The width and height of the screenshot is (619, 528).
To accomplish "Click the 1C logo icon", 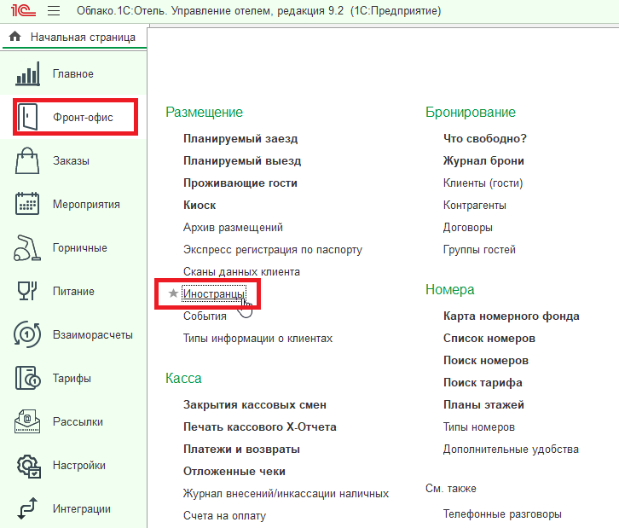I will (23, 10).
